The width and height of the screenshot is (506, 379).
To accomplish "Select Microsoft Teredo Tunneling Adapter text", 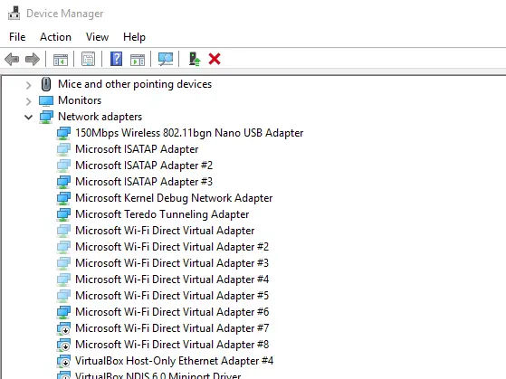I will (162, 214).
